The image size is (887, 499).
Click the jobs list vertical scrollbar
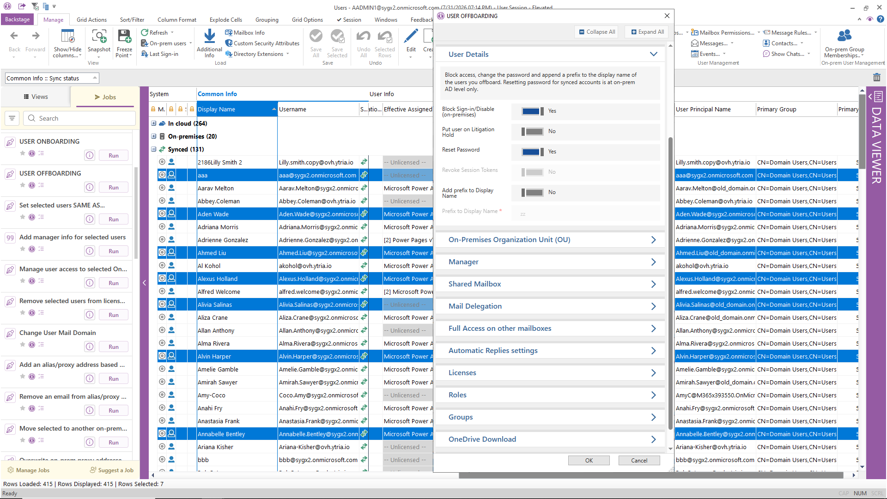[136, 213]
